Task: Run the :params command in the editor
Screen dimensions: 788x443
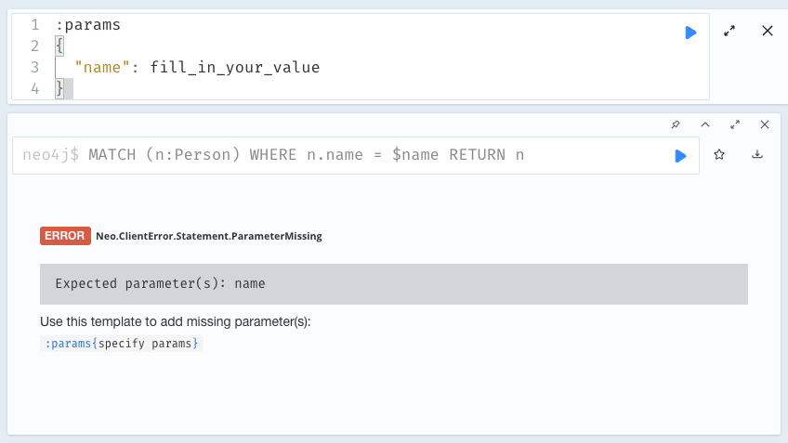Action: pyautogui.click(x=690, y=33)
